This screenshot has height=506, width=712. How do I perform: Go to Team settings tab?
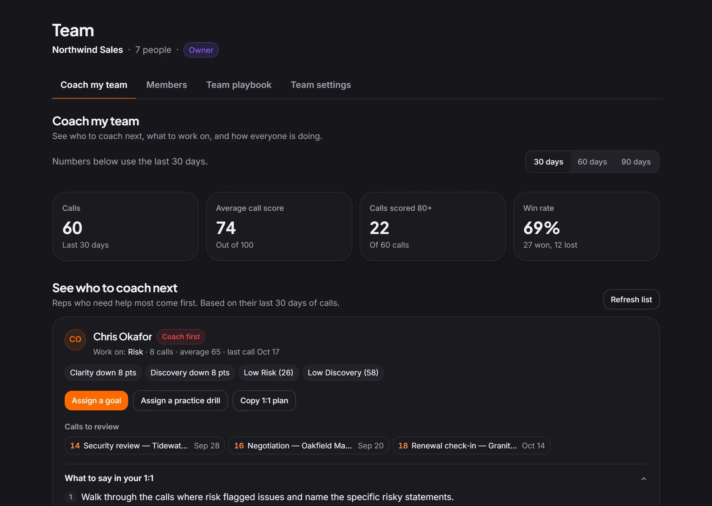pyautogui.click(x=320, y=85)
